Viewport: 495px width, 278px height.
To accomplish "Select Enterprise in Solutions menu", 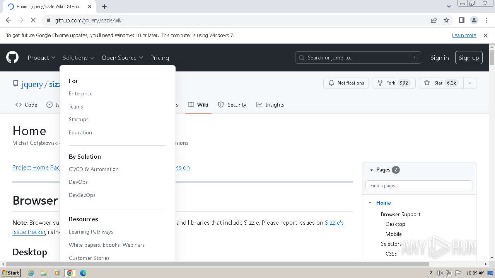I will [80, 93].
